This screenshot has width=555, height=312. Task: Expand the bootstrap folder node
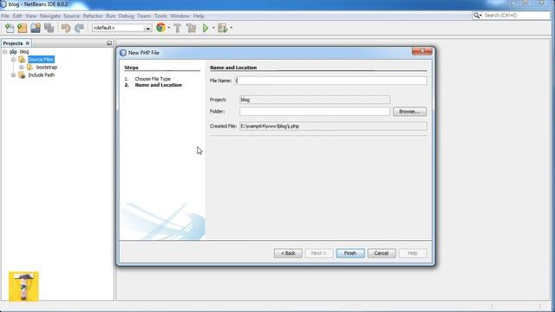[x=21, y=68]
